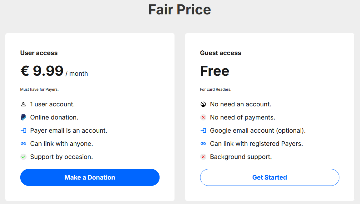The width and height of the screenshot is (360, 204).
Task: Click the green checkmark beside Support by occasion
Action: (x=23, y=157)
